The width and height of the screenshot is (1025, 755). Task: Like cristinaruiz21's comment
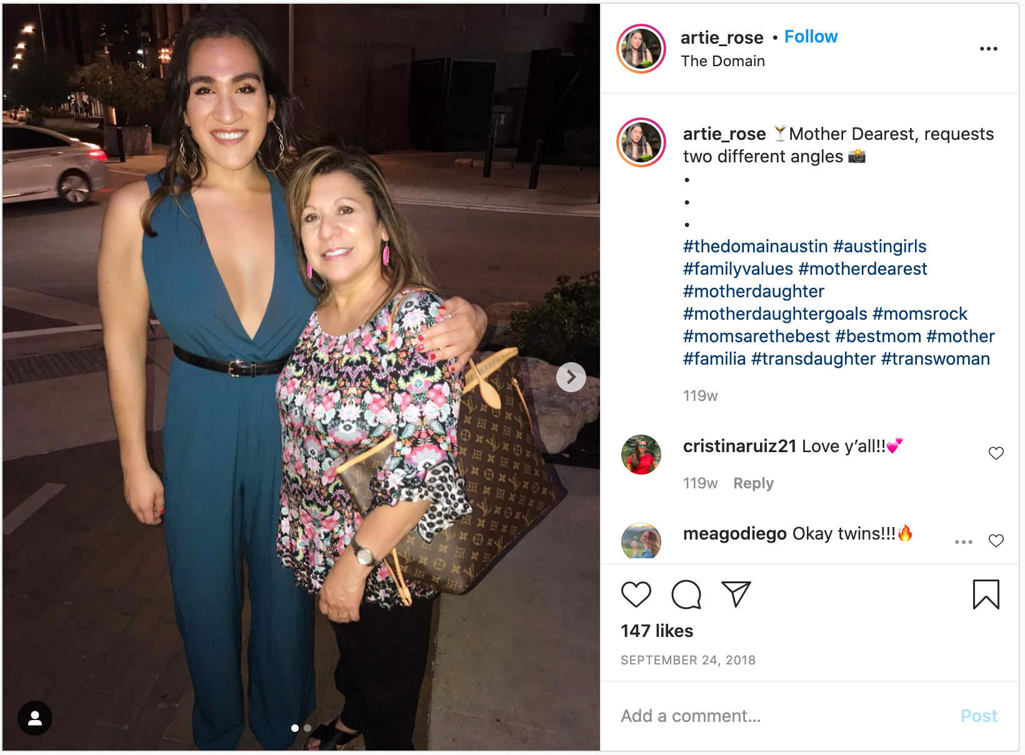996,453
